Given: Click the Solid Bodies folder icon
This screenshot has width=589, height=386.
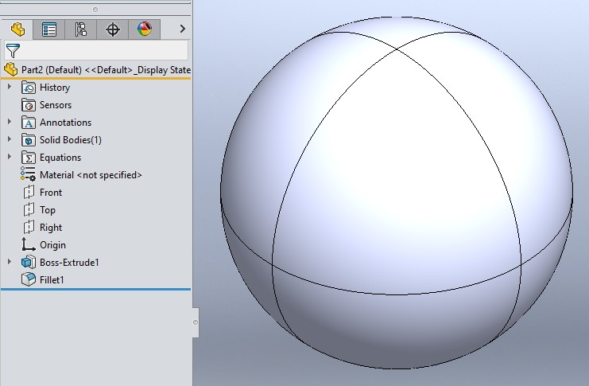Looking at the screenshot, I should coord(29,140).
